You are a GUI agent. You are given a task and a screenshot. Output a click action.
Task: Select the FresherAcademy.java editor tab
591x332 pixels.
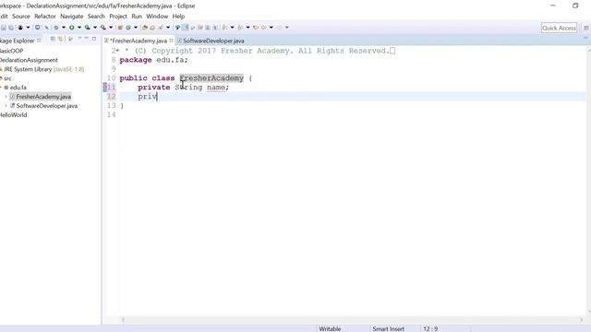139,41
